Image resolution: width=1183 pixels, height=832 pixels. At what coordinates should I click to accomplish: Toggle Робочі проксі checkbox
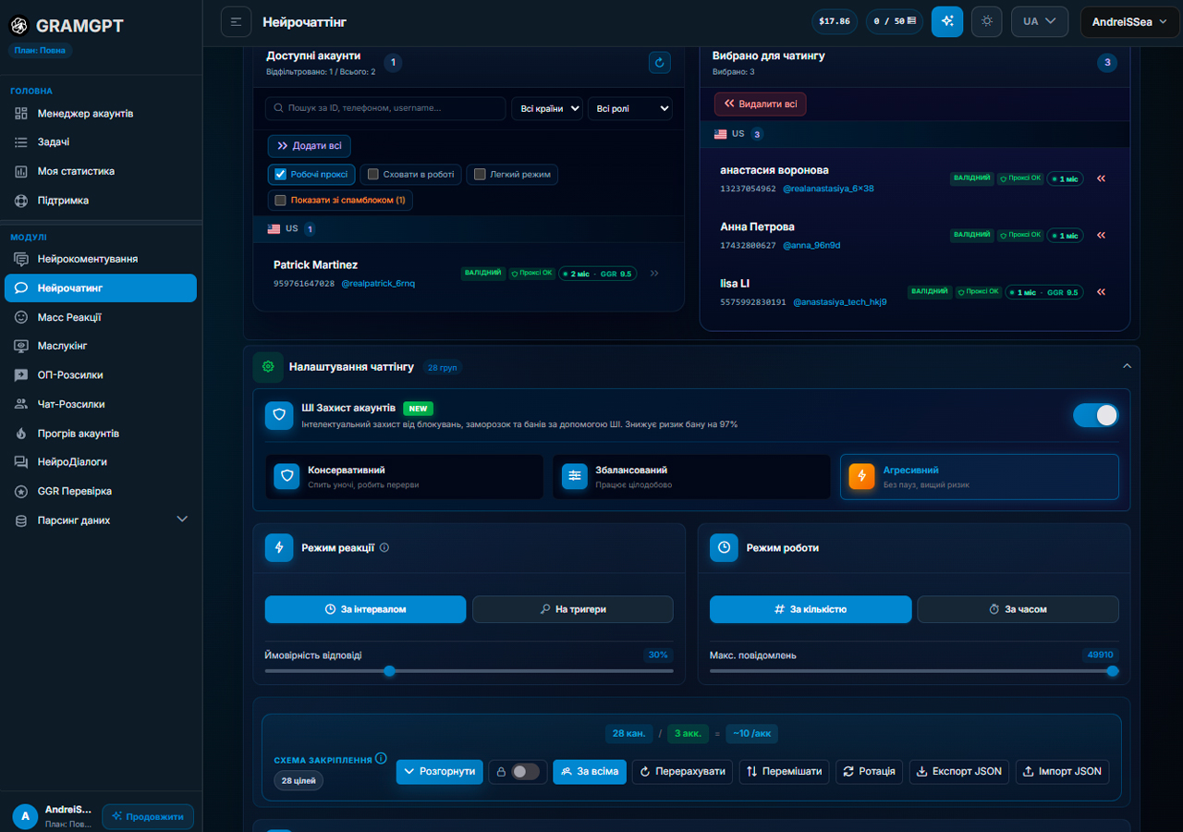click(x=281, y=174)
